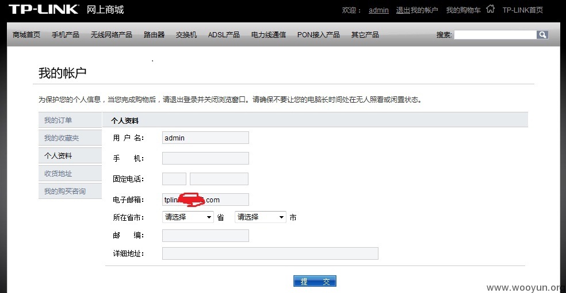566x293 pixels.
Task: Open the 电力线通信 category
Action: tap(269, 34)
